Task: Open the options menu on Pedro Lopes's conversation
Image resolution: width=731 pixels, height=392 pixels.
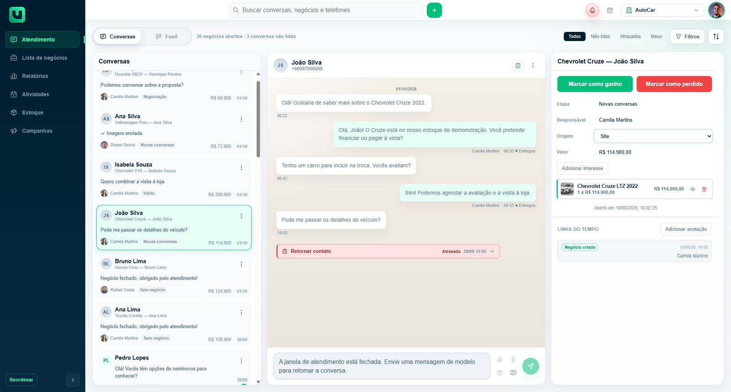Action: [241, 361]
